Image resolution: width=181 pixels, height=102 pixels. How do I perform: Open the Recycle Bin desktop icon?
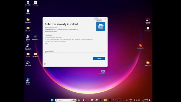click(28, 3)
